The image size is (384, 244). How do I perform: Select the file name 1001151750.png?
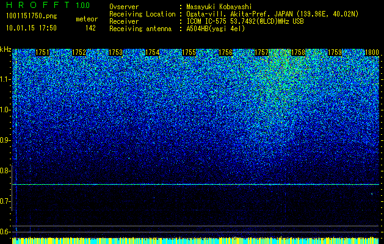click(32, 16)
